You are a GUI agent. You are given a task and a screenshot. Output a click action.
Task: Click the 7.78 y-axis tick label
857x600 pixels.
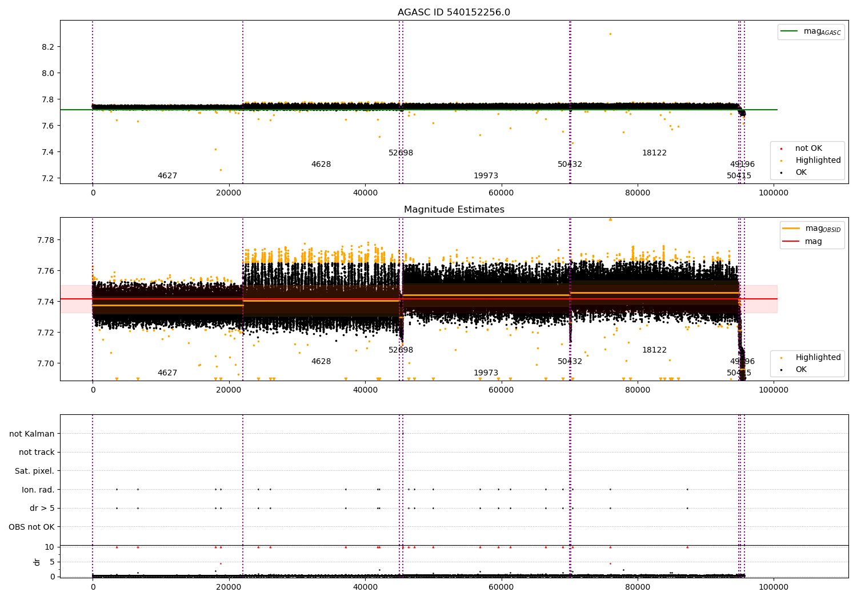(46, 240)
